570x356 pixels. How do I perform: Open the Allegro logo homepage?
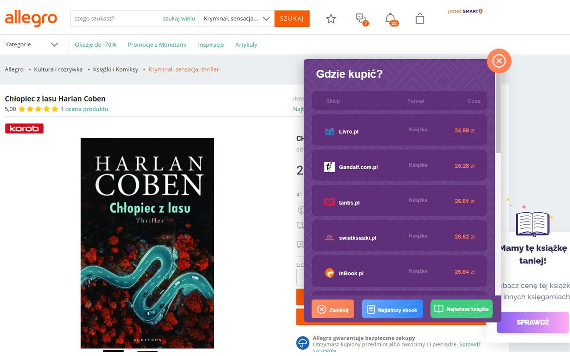[x=31, y=19]
